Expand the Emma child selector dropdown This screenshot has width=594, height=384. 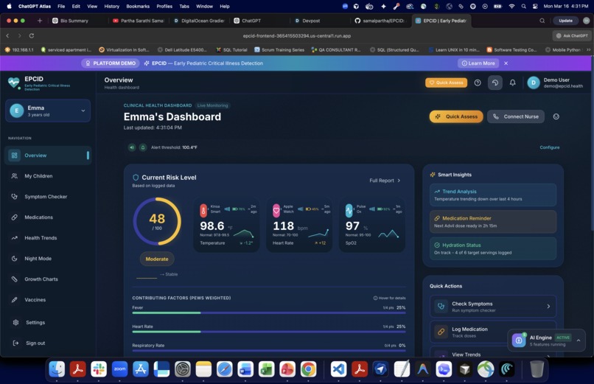tap(48, 111)
